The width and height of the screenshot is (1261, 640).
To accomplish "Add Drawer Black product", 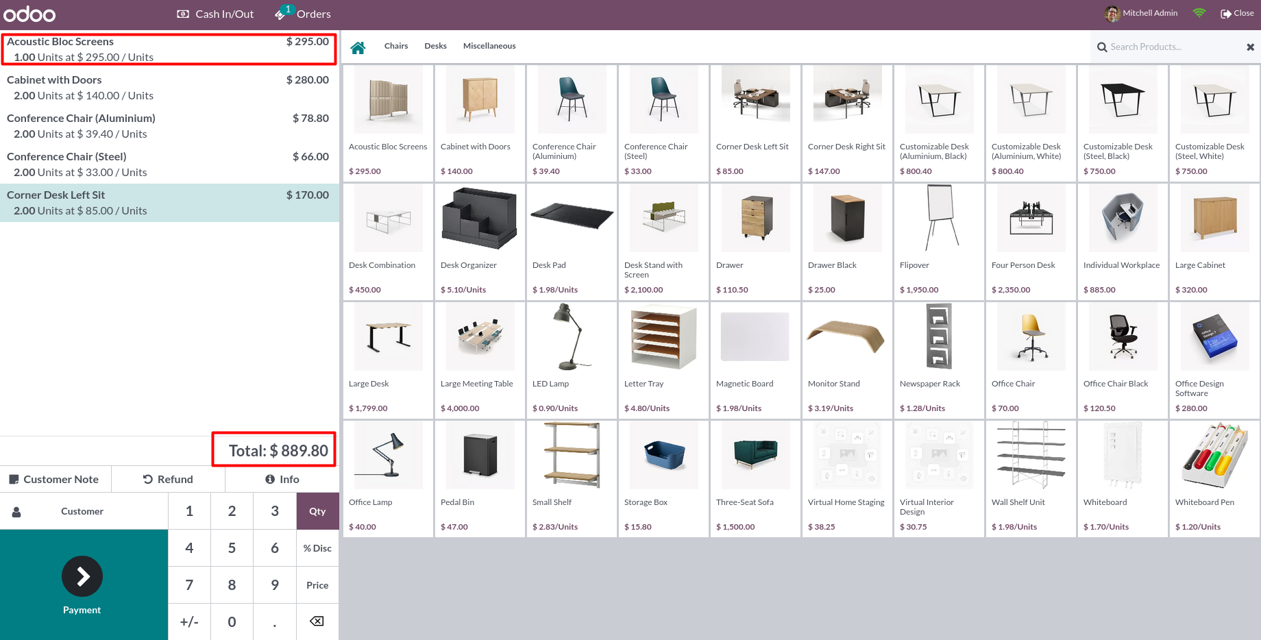I will tap(848, 242).
